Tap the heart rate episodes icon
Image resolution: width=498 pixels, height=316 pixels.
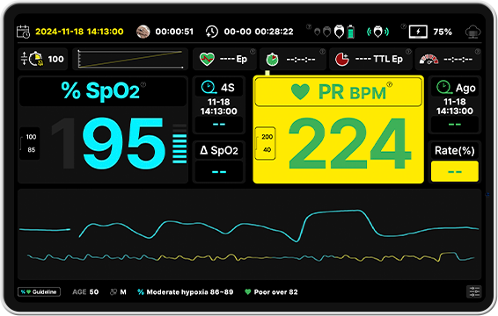click(x=207, y=59)
